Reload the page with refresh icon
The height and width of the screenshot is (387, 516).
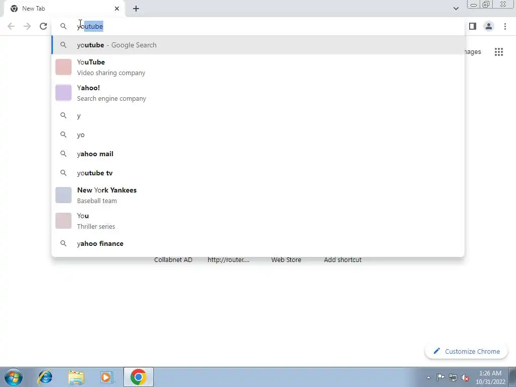point(43,26)
